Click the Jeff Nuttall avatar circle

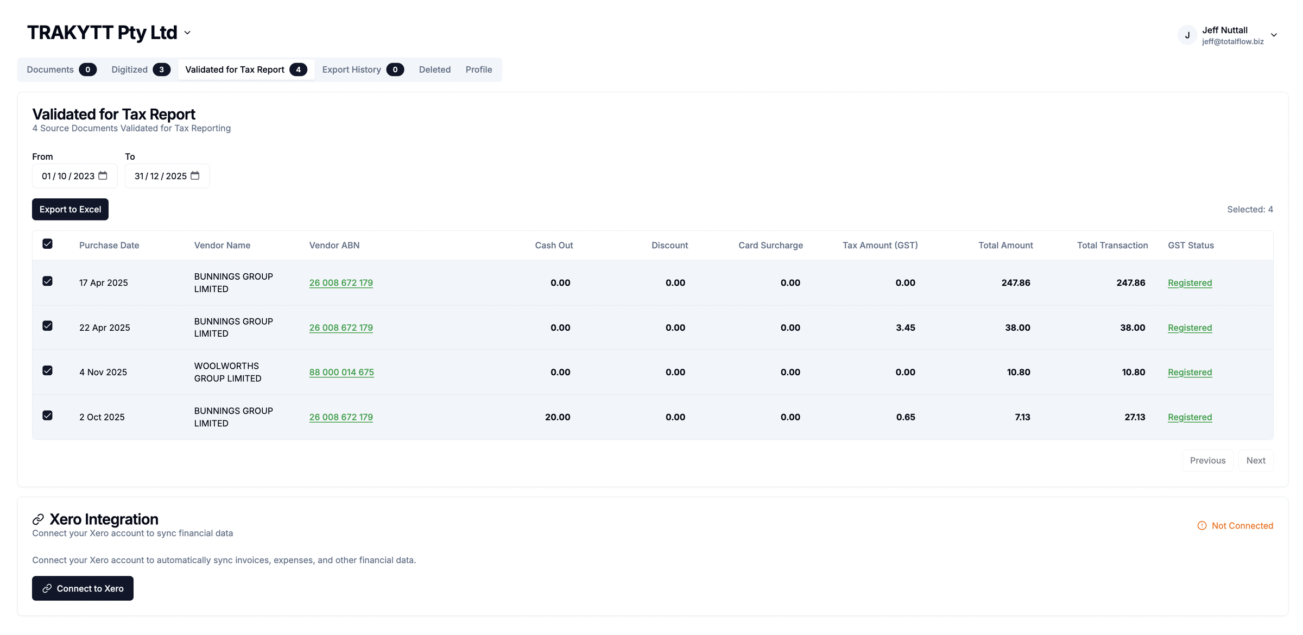point(1187,35)
